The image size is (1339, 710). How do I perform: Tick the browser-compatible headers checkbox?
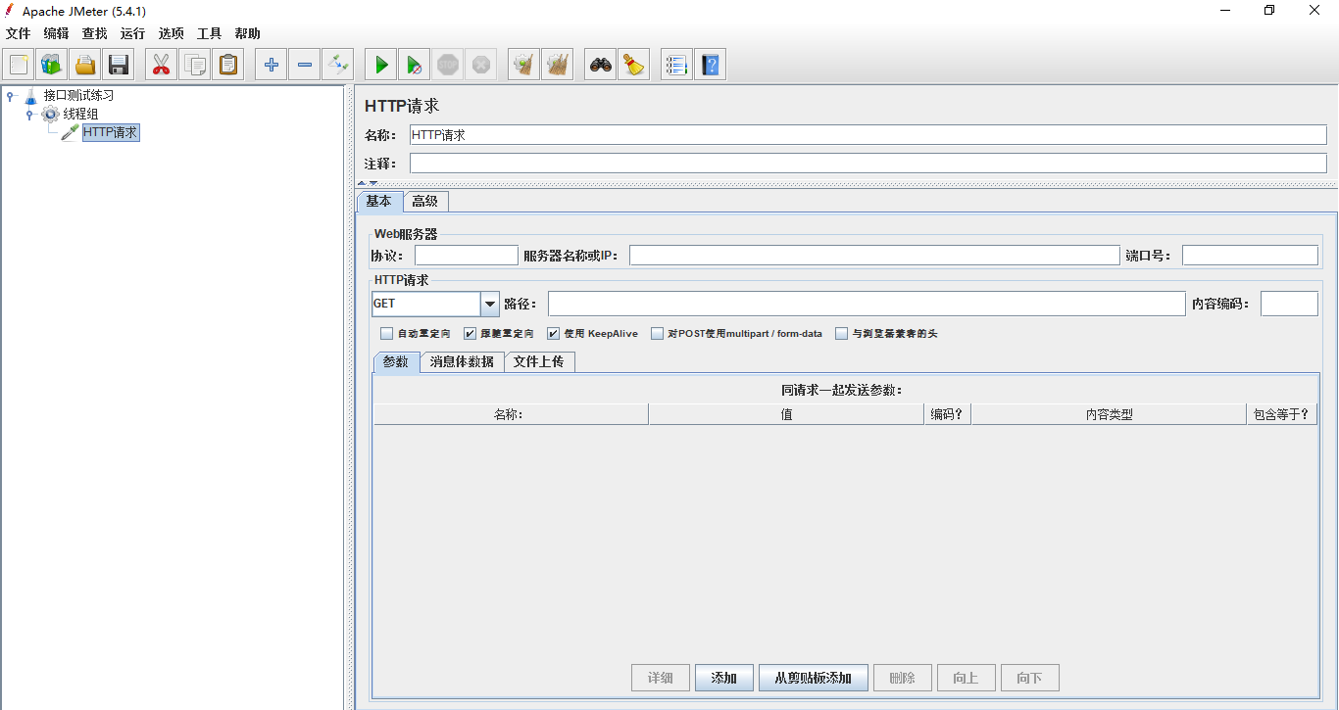842,334
